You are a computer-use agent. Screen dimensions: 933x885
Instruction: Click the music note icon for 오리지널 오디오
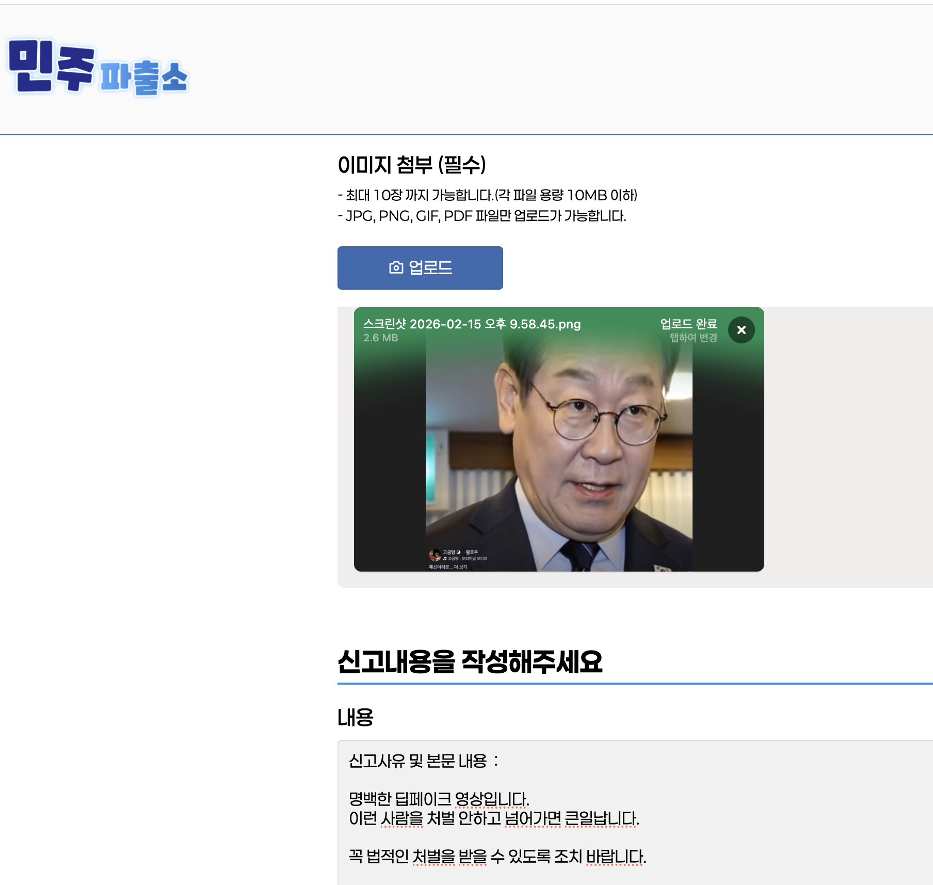point(444,559)
